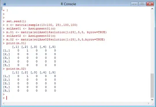
Task: Click the vertical scrollbar thumb
Action: pyautogui.click(x=152, y=85)
